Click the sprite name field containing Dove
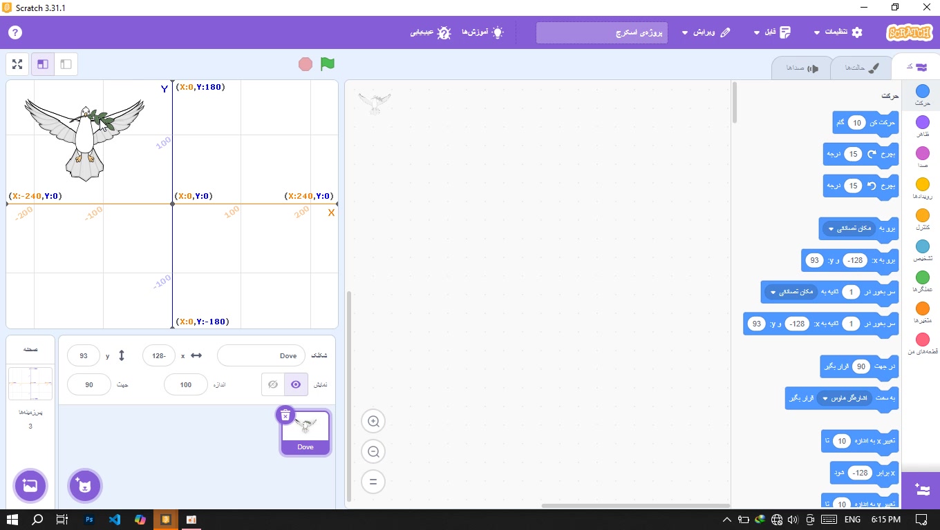Screen dimensions: 940x530 261,356
